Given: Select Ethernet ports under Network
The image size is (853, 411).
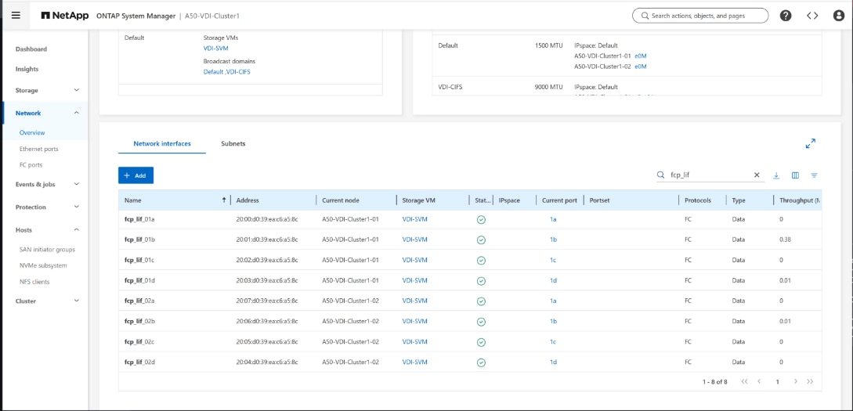Looking at the screenshot, I should (38, 149).
